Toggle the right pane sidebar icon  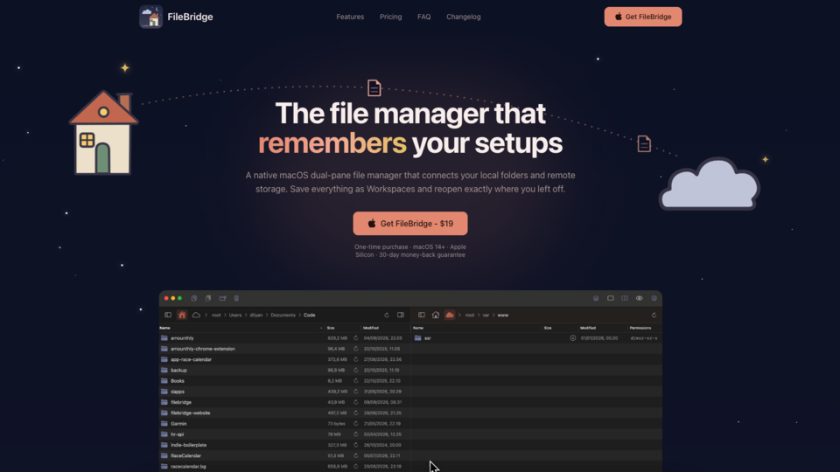tap(422, 315)
